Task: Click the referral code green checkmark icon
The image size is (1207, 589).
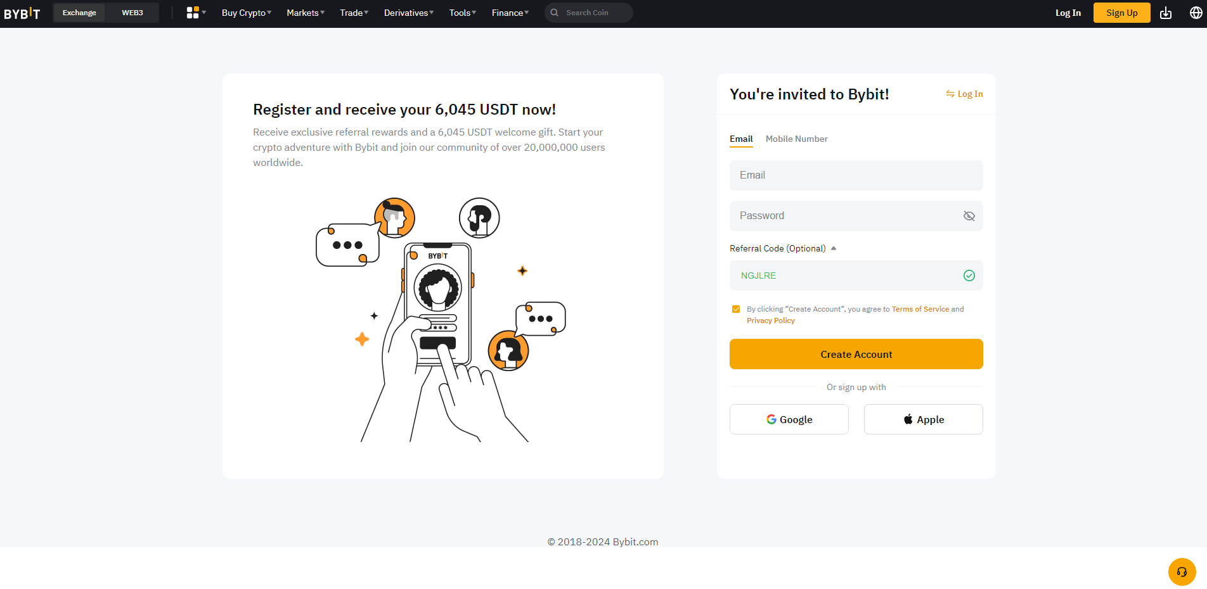Action: pyautogui.click(x=969, y=275)
